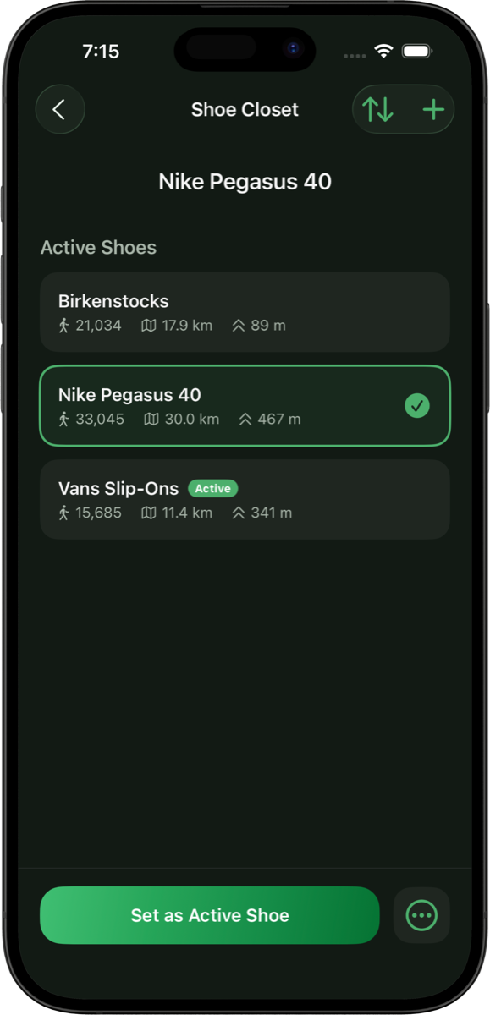Tap the Nike Pegasus 40 heading text
This screenshot has width=490, height=1015.
coord(245,182)
